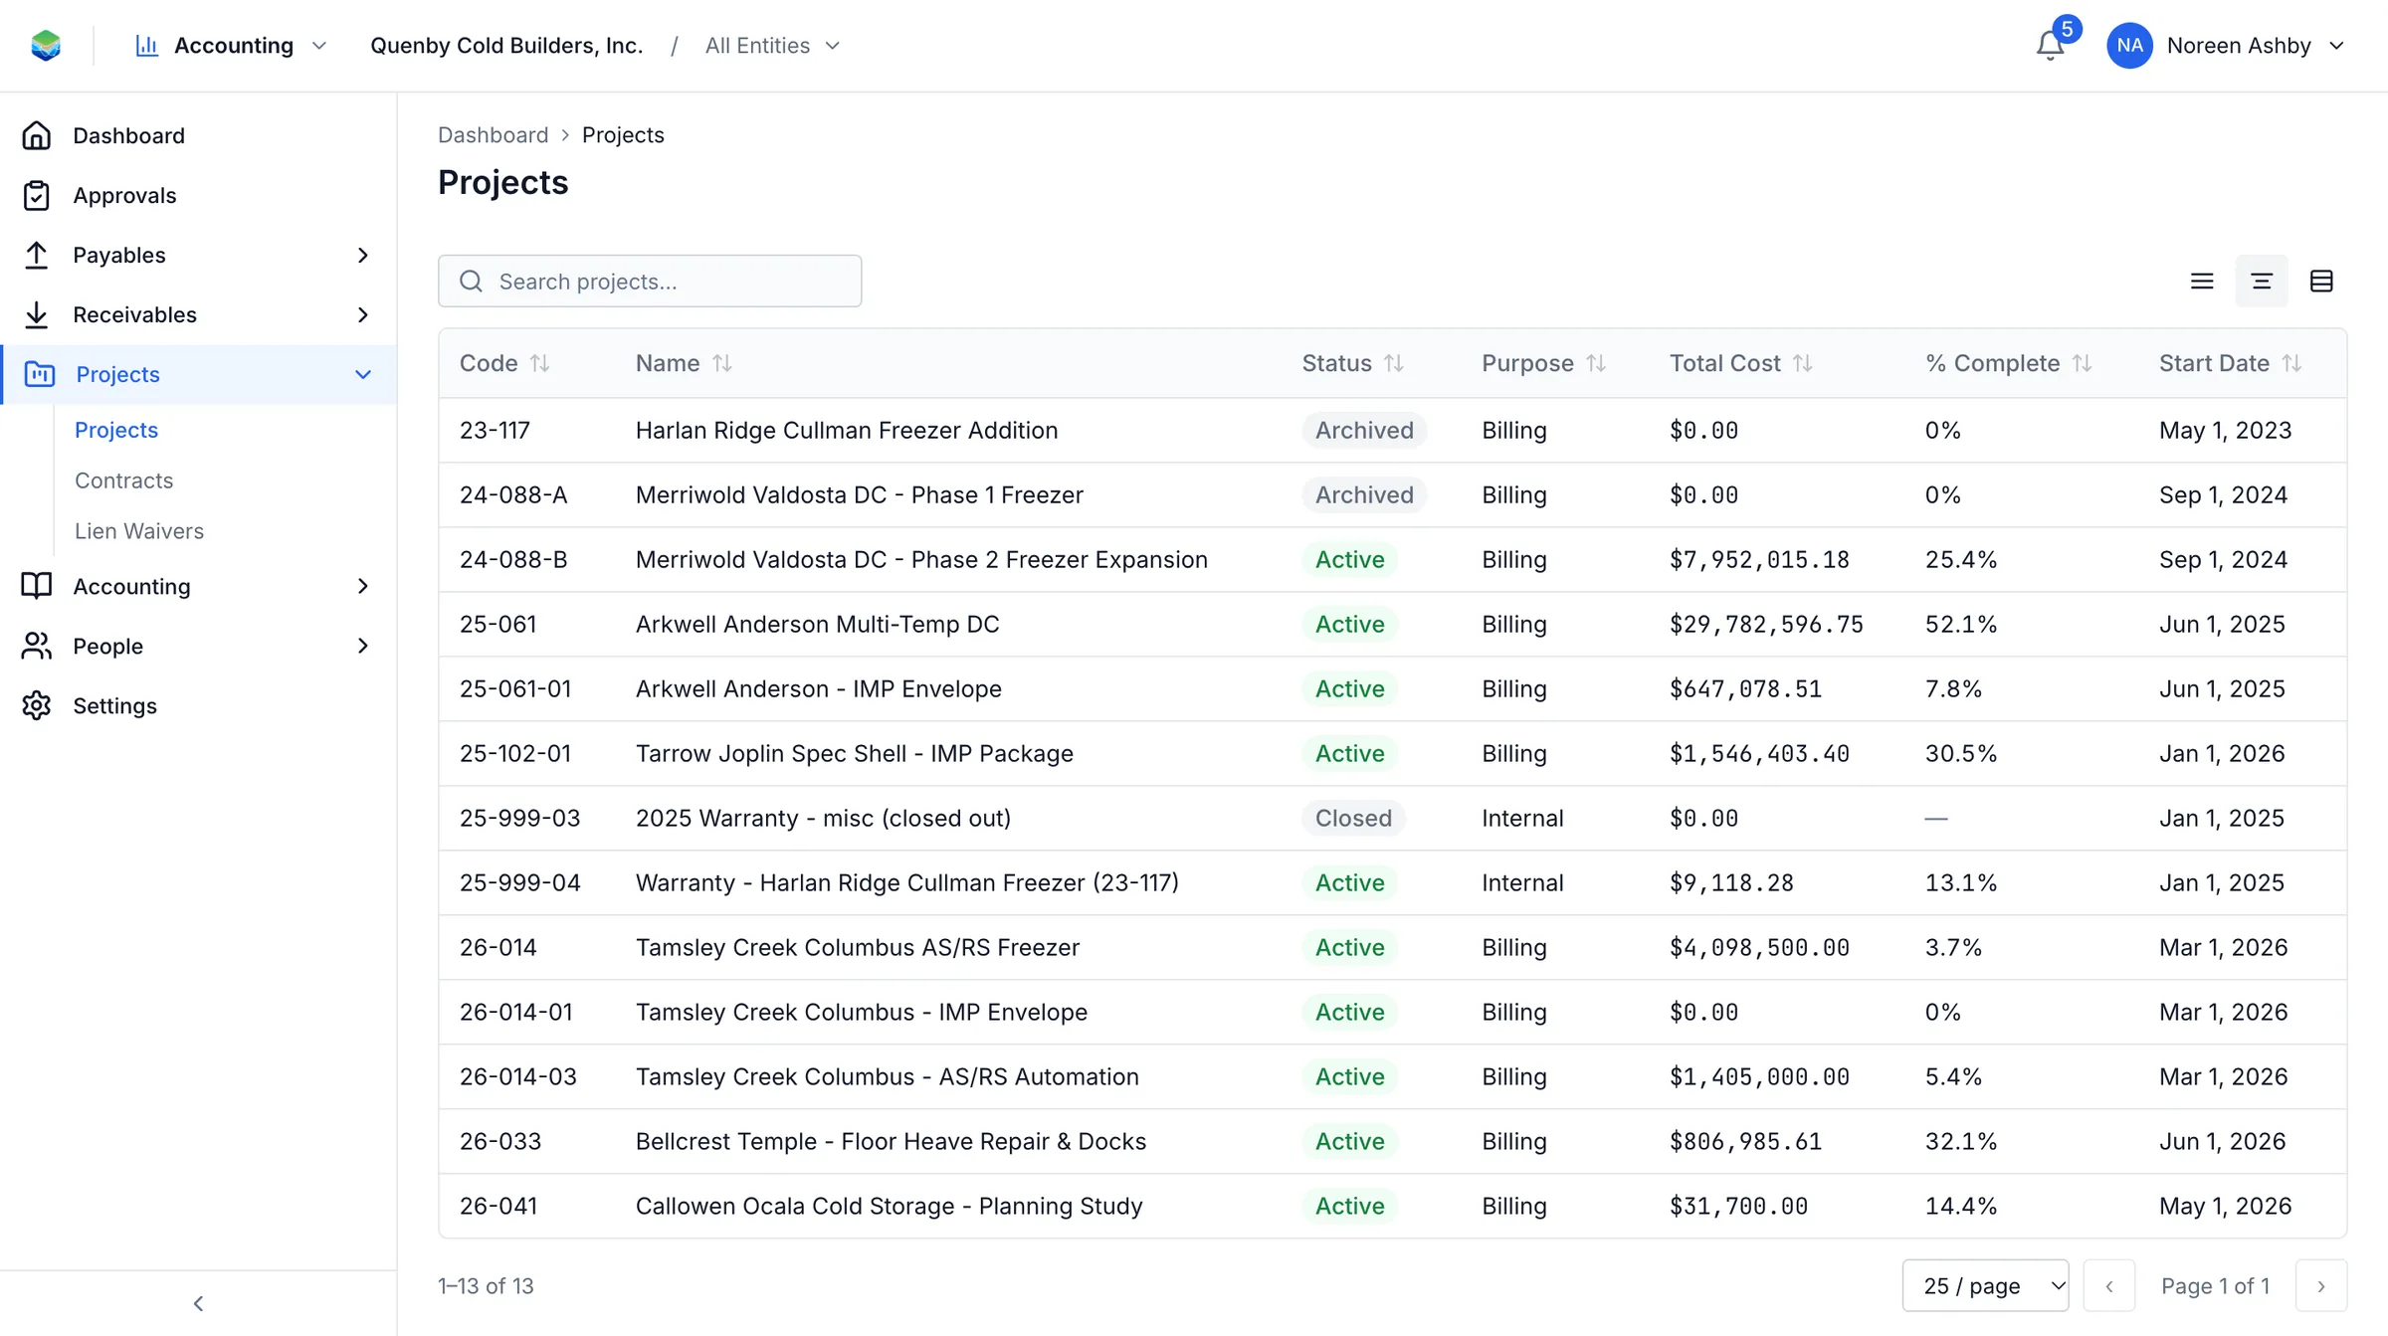Viewport: 2388px width, 1336px height.
Task: Go to the next page
Action: (x=2321, y=1285)
